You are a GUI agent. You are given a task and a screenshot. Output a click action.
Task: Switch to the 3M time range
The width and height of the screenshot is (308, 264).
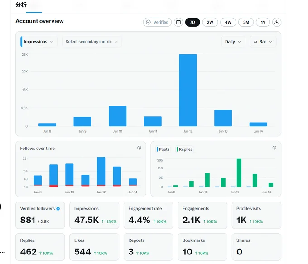click(x=246, y=22)
